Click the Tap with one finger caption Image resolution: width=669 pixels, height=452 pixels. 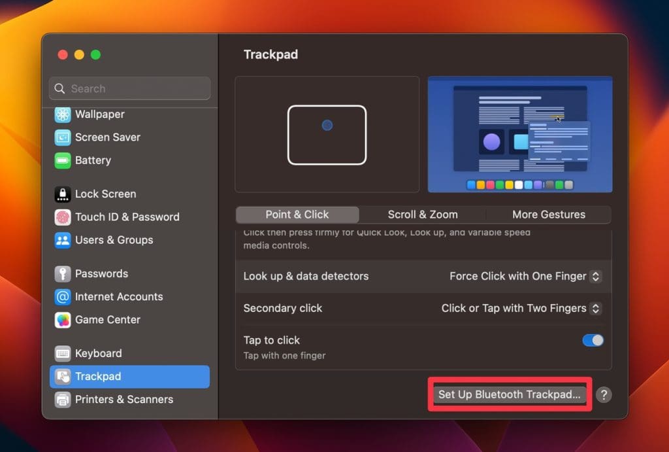tap(284, 356)
